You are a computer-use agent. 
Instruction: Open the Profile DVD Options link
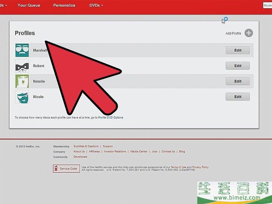111,117
